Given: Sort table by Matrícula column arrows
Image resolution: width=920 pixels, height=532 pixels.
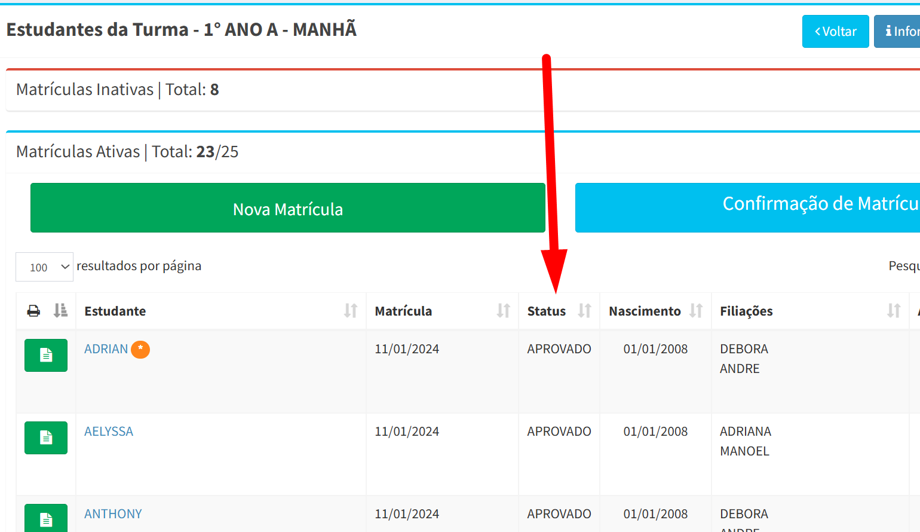Looking at the screenshot, I should 504,311.
